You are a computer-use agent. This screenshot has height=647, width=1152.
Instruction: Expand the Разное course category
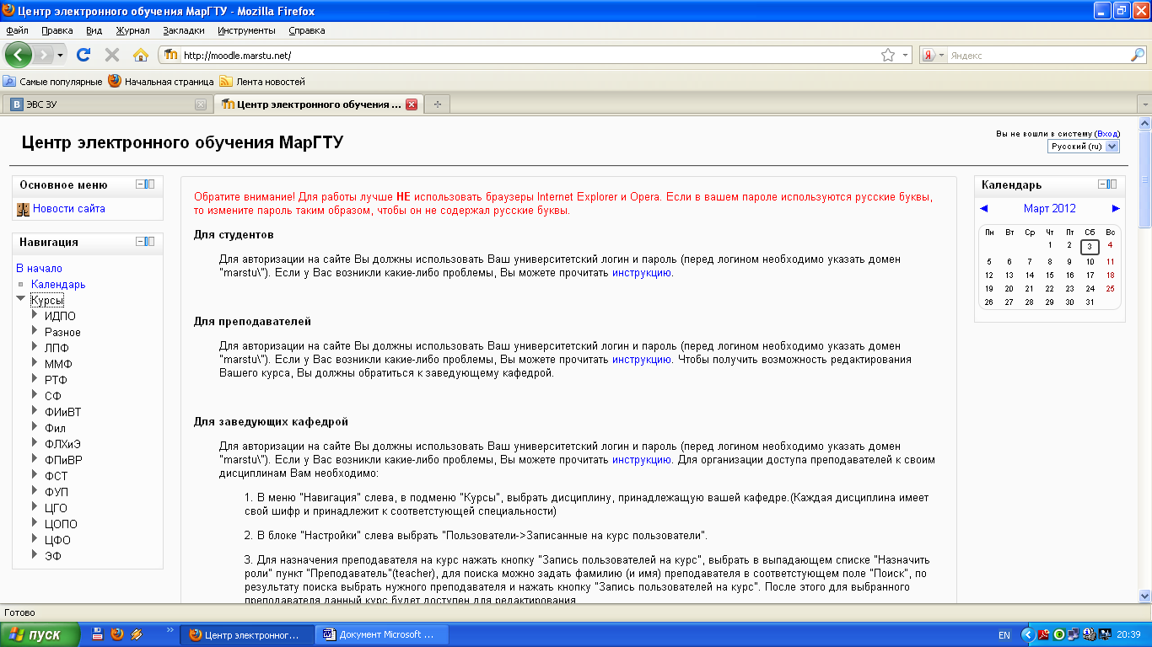pos(35,331)
